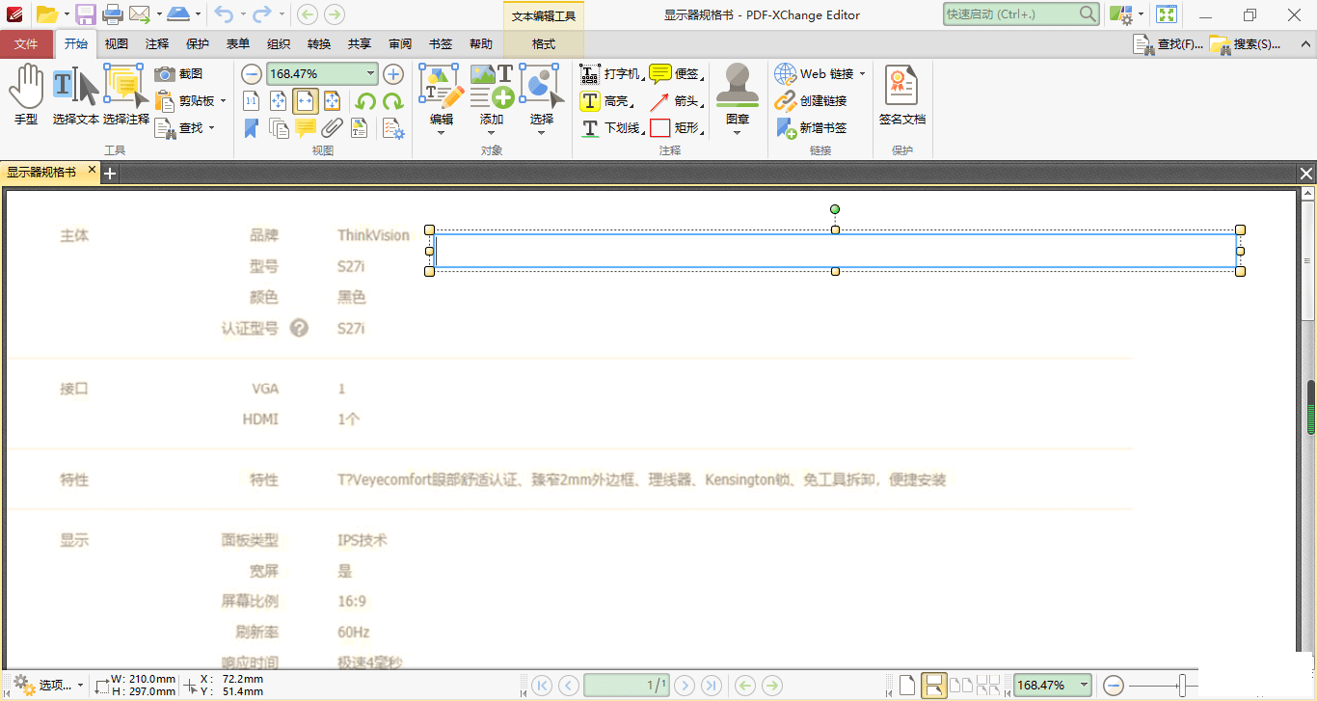Select the Arrow (箭头) annotation tool
This screenshot has height=701, width=1317.
point(675,101)
